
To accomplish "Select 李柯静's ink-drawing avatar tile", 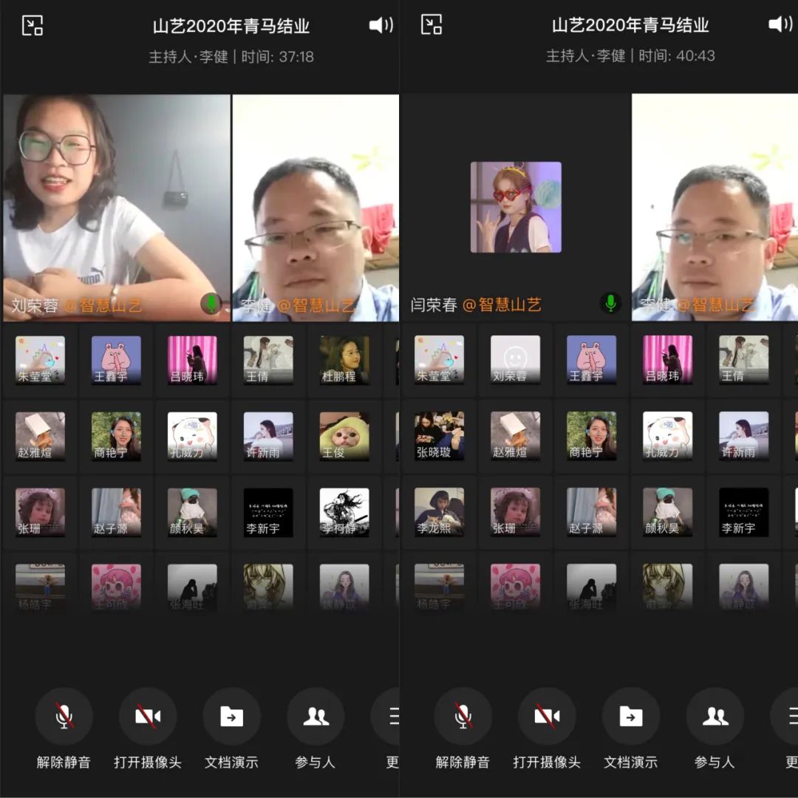I will [x=344, y=513].
